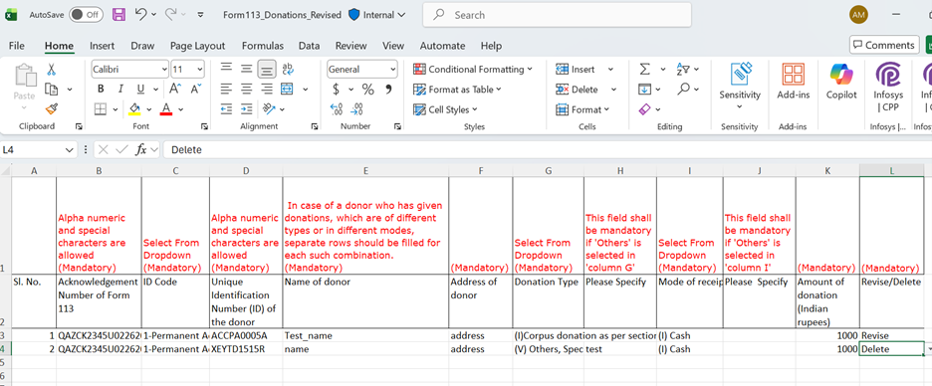The height and width of the screenshot is (386, 932).
Task: Apply Percent Style with the % icon
Action: pos(368,90)
